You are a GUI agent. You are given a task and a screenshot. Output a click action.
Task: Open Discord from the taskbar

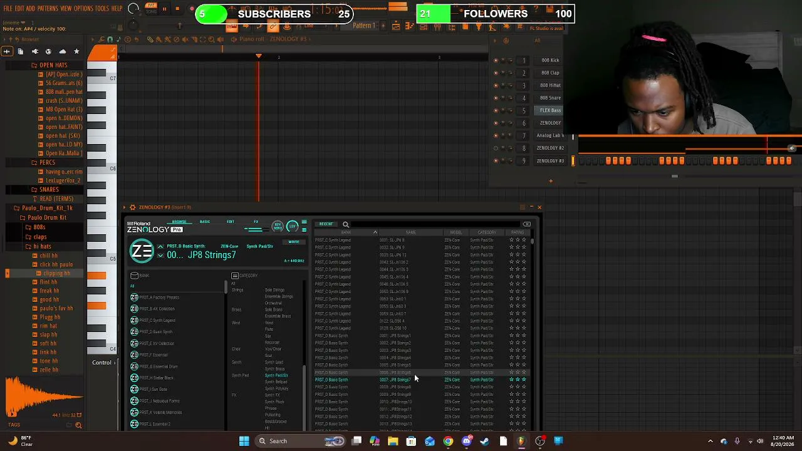[x=466, y=441]
